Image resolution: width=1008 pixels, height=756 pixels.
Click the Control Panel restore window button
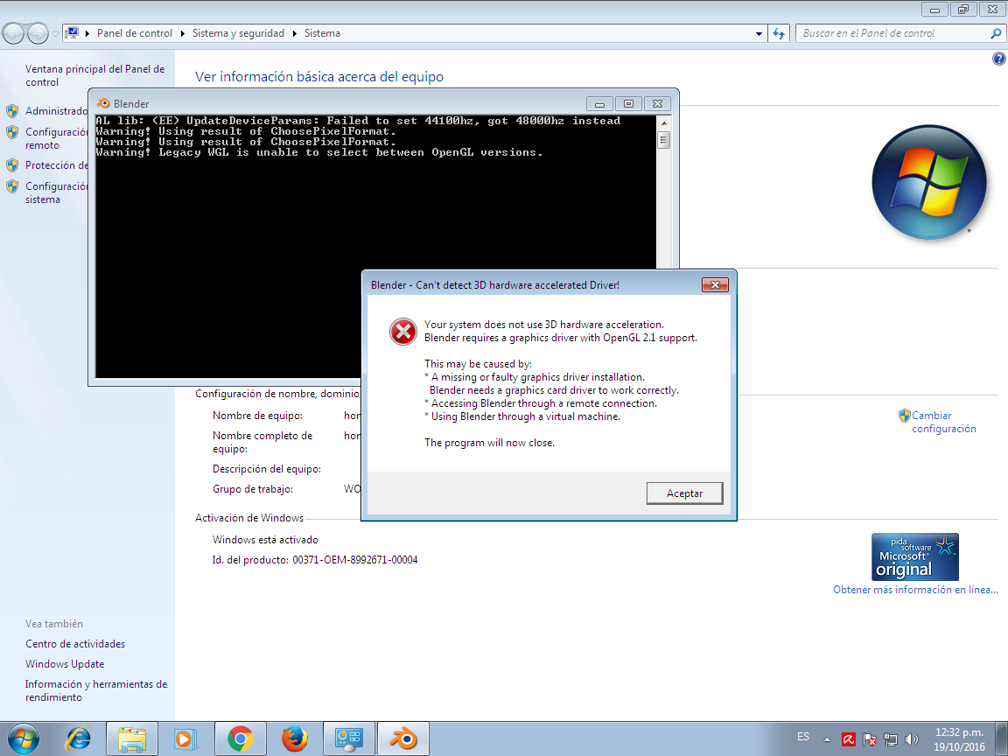tap(963, 9)
